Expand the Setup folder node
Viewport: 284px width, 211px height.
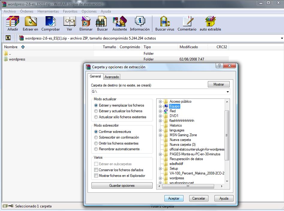(160, 169)
